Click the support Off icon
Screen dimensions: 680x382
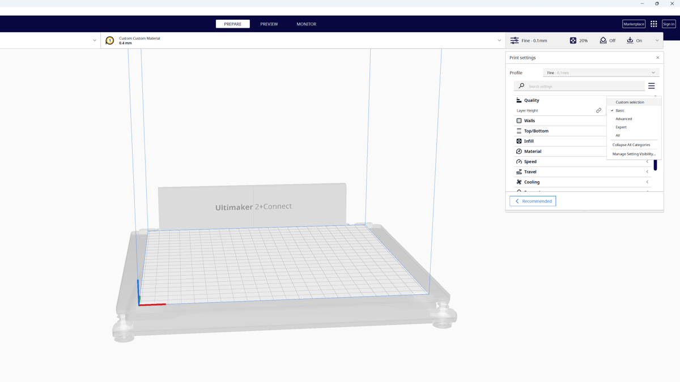pyautogui.click(x=603, y=41)
